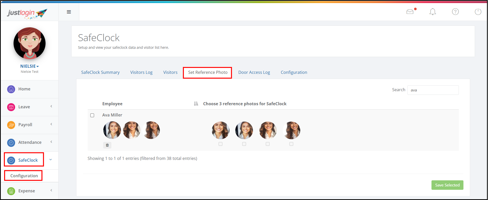
Task: Click Ava Miller's third saved reference photo
Action: click(x=152, y=130)
